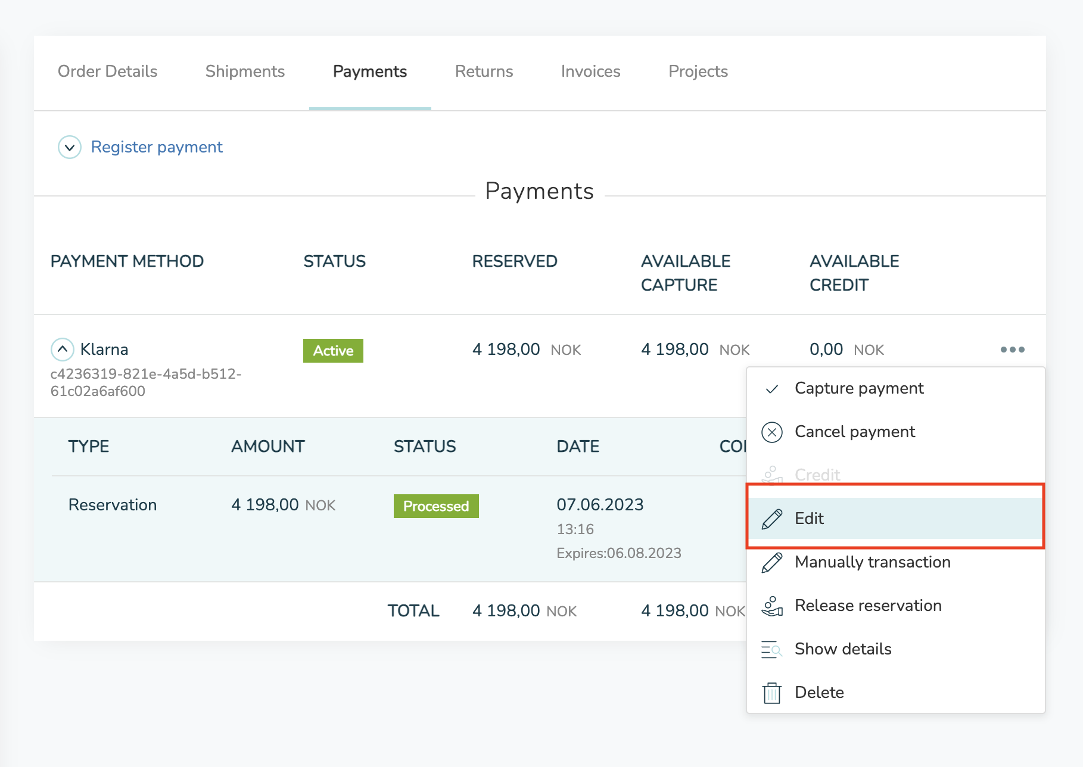Screen dimensions: 1083x767
Task: Click the Expires:06.08.2023 text
Action: tap(619, 553)
